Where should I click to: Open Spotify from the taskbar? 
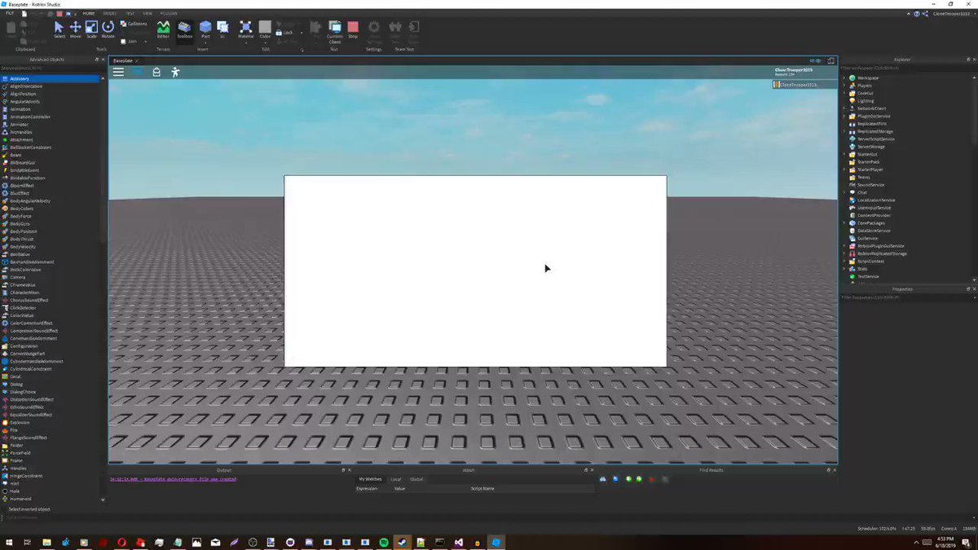[x=383, y=542]
